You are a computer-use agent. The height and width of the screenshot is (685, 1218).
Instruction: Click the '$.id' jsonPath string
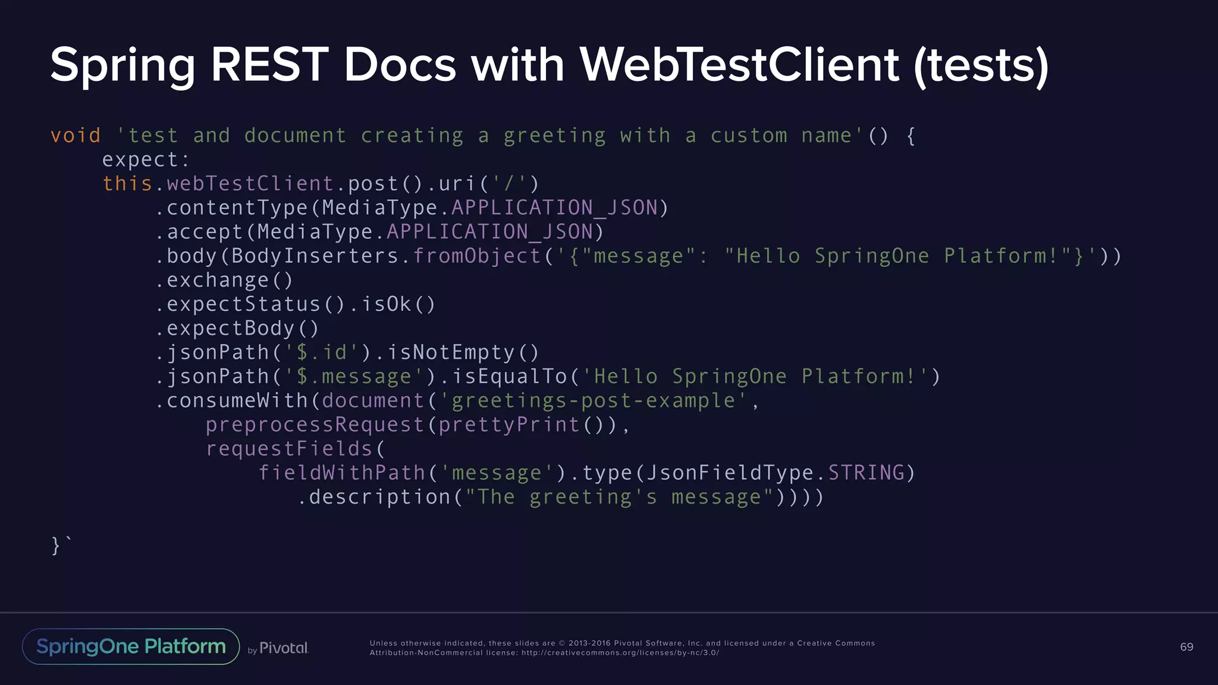point(322,353)
